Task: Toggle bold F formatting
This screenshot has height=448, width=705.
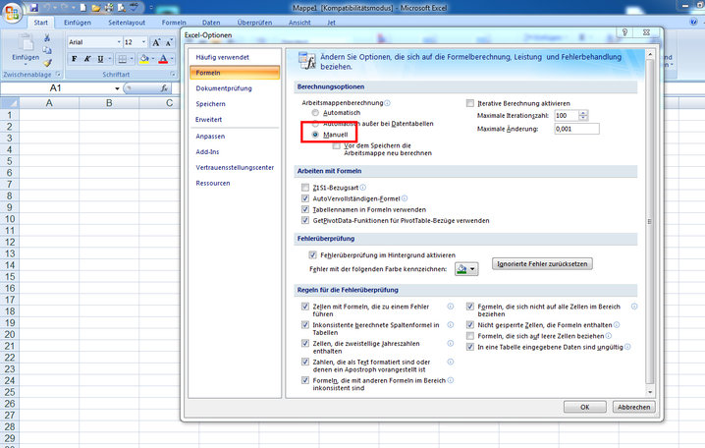Action: 75,59
